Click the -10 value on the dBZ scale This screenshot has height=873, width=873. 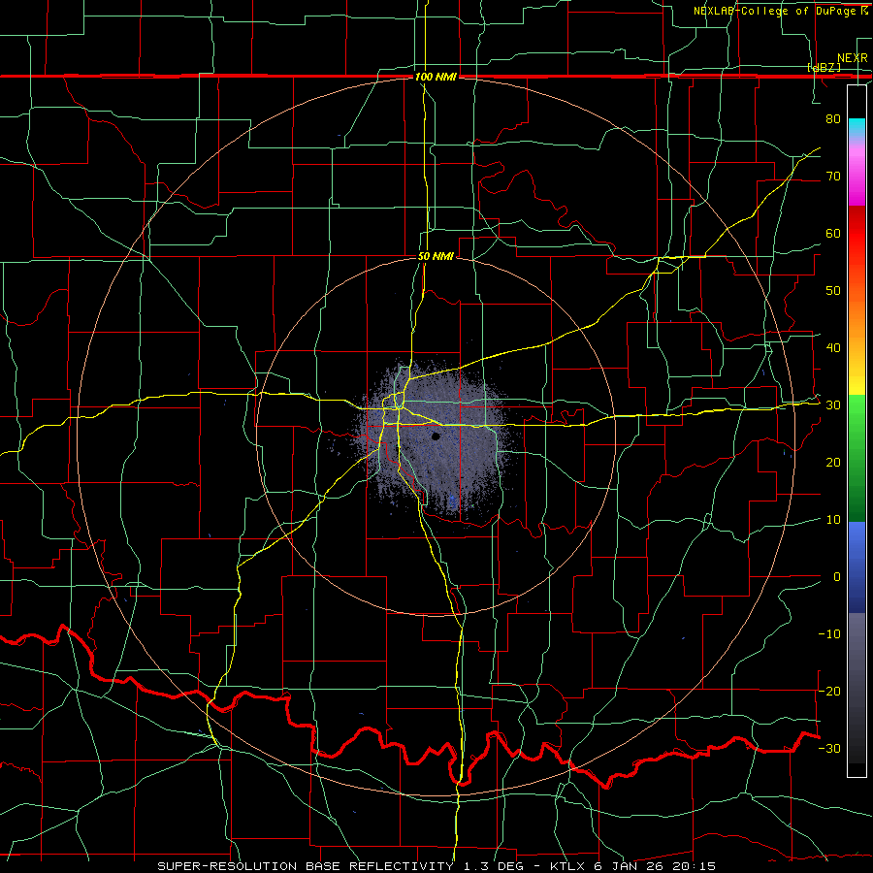(829, 634)
